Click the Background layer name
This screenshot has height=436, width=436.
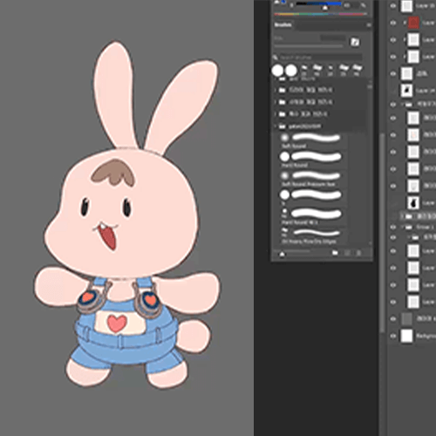click(x=426, y=336)
